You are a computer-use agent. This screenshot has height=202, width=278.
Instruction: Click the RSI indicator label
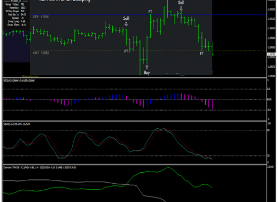[19, 81]
